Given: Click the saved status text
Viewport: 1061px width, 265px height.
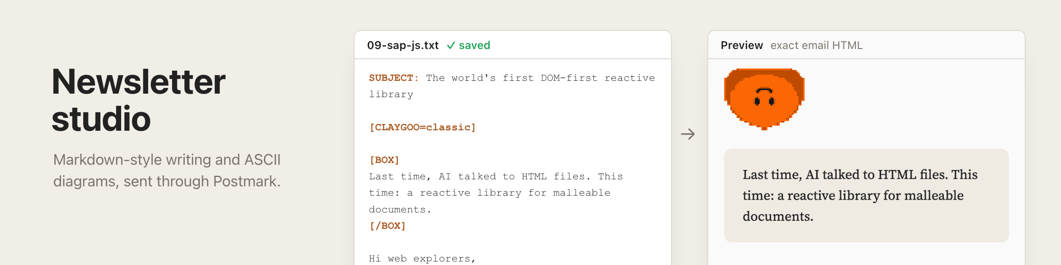Looking at the screenshot, I should [x=474, y=45].
